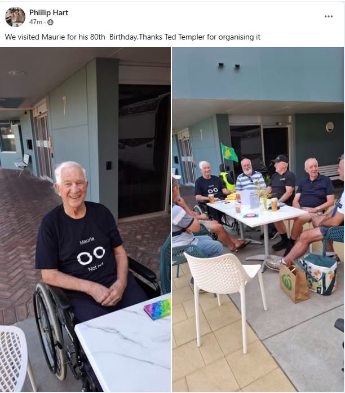Screen dimensions: 345x393
Task: Click the green and yellow flag in group photo
Action: tap(229, 152)
